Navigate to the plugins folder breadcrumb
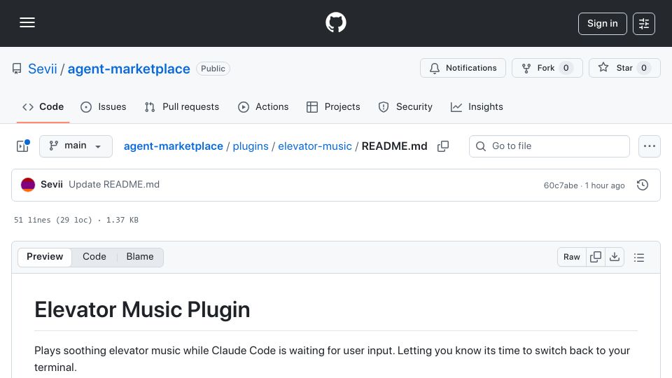The image size is (672, 378). click(251, 146)
